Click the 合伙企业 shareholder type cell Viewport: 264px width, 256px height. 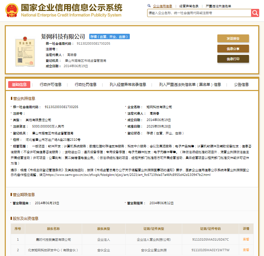104,250
